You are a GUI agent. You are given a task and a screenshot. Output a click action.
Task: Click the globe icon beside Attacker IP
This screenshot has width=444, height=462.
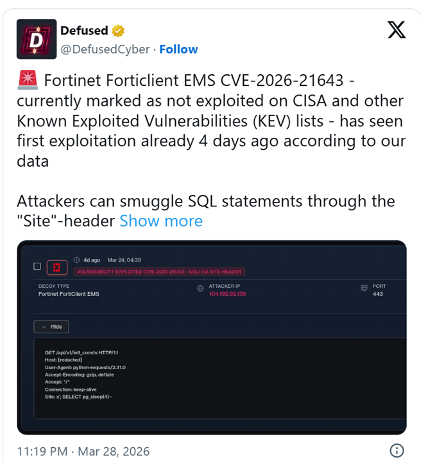(x=201, y=288)
